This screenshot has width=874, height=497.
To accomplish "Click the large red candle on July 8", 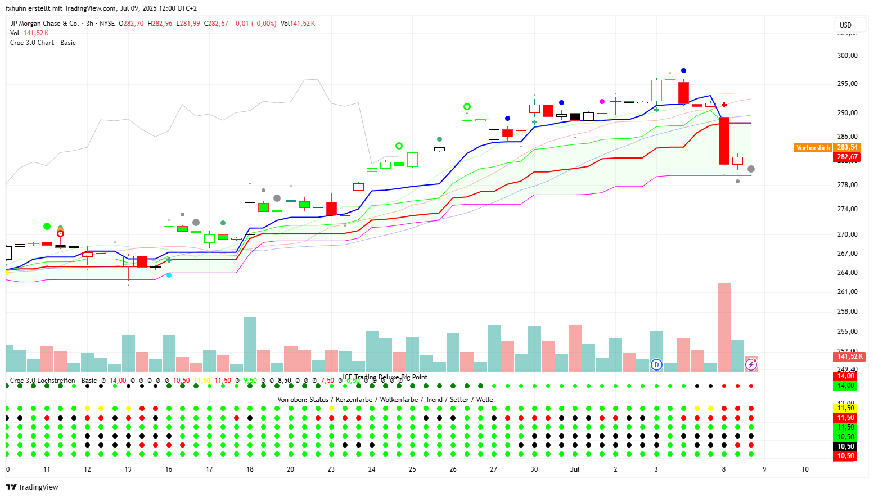I will (724, 141).
